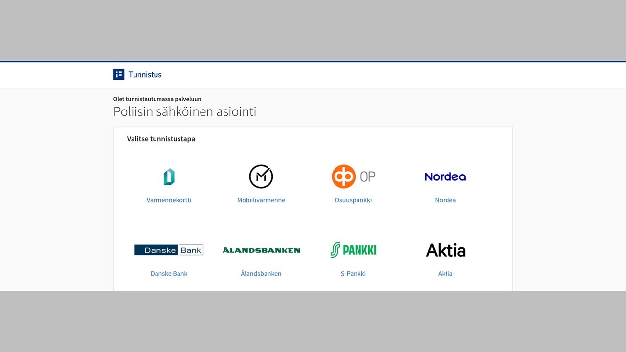Select the Danske Bank logo
Image resolution: width=626 pixels, height=352 pixels.
pyautogui.click(x=169, y=250)
